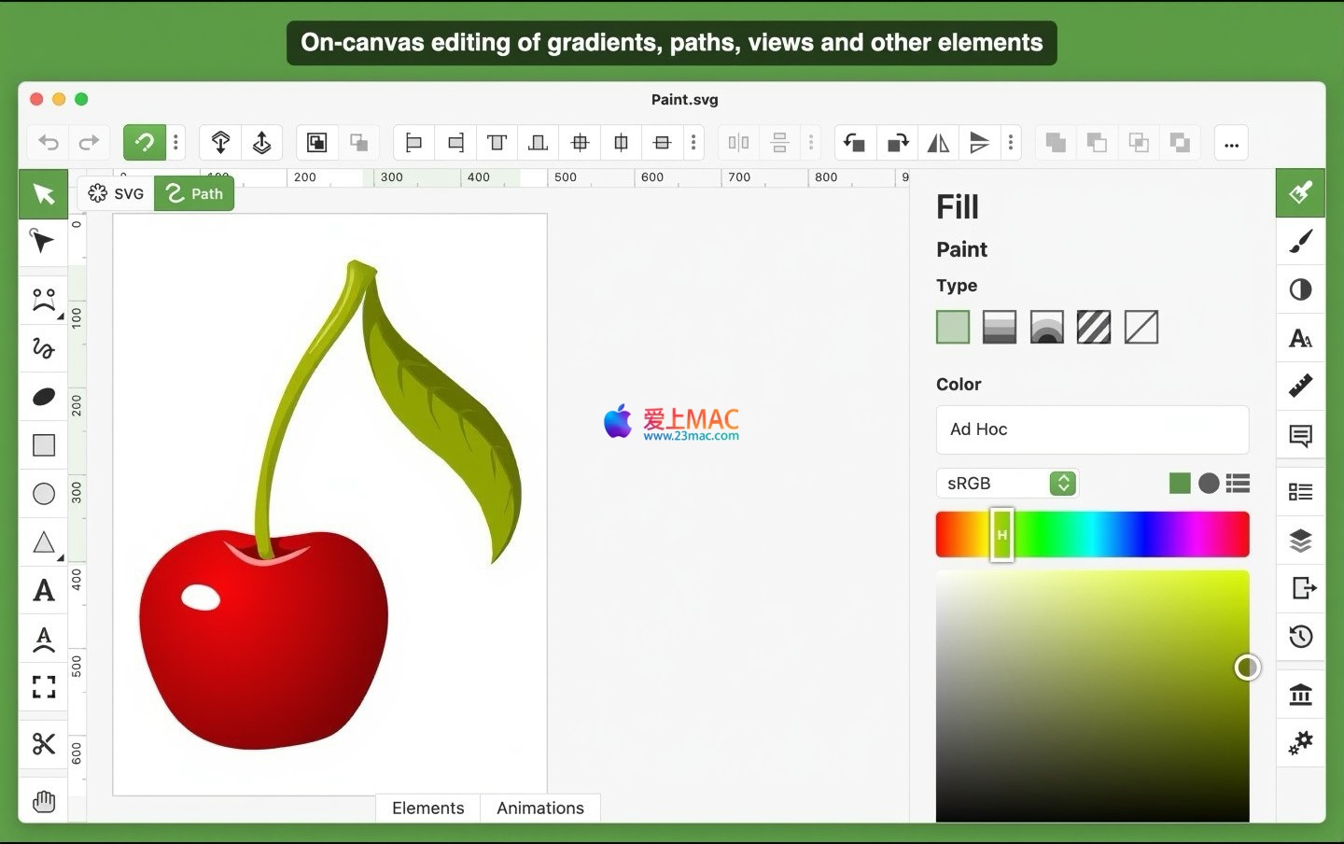1344x844 pixels.
Task: Expand the more options ellipsis menu
Action: click(1231, 143)
